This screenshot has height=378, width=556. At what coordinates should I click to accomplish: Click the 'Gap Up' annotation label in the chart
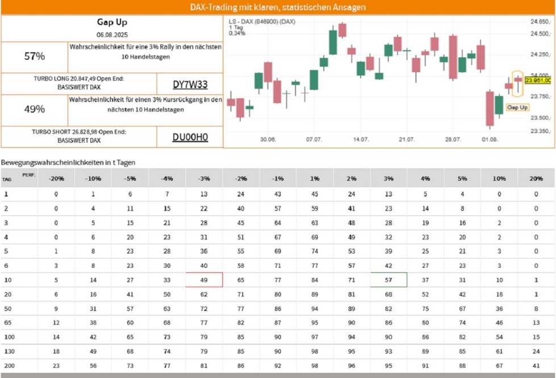pyautogui.click(x=517, y=107)
